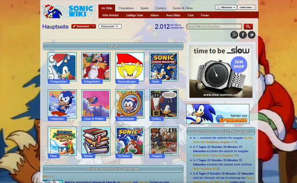Click the Inhalt section header
Screen dimensions: 297x183
coord(113,46)
